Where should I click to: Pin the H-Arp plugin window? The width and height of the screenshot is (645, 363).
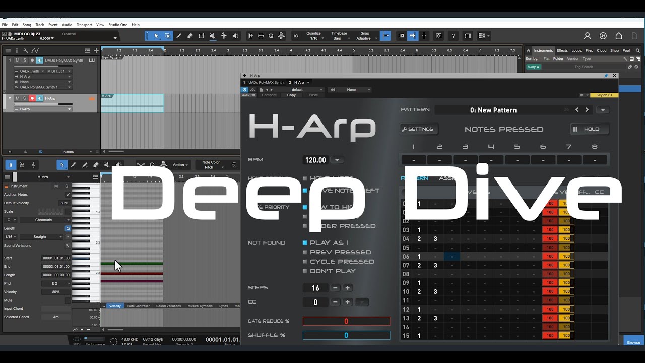pyautogui.click(x=606, y=76)
